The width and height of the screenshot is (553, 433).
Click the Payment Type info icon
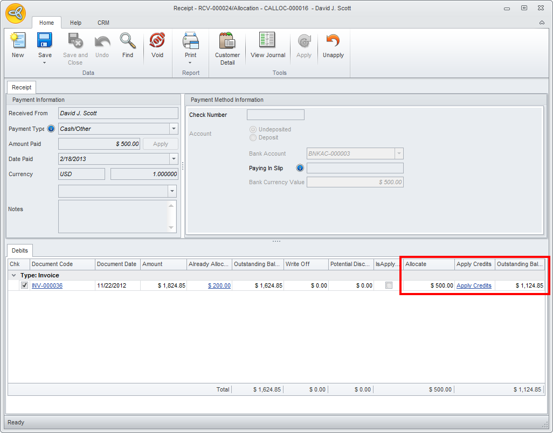coord(51,129)
